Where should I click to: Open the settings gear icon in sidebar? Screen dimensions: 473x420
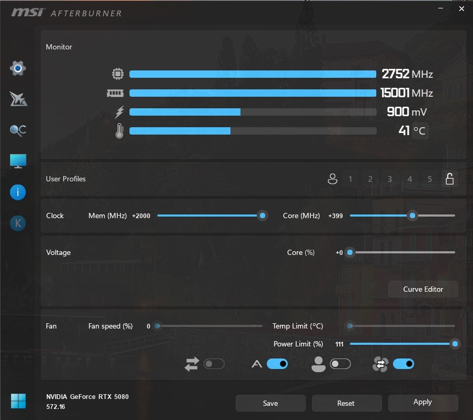coord(18,68)
